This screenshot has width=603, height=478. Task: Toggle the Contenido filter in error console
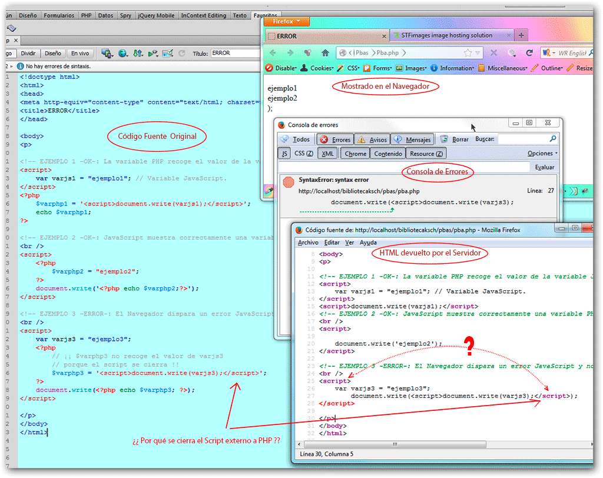pyautogui.click(x=387, y=154)
